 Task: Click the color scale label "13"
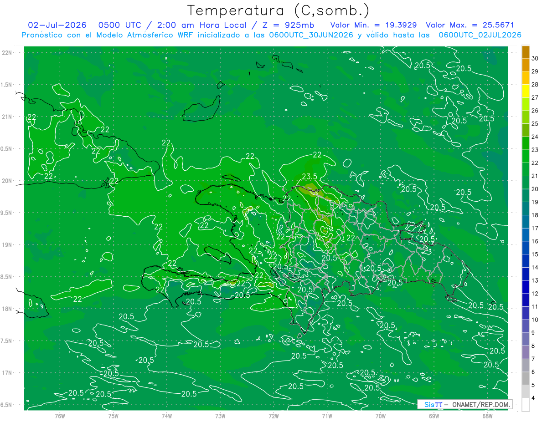pos(535,280)
